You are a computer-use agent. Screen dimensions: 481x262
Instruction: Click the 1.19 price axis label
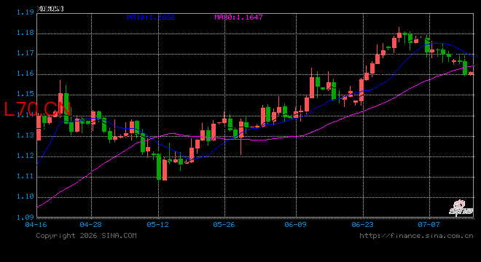coord(26,12)
